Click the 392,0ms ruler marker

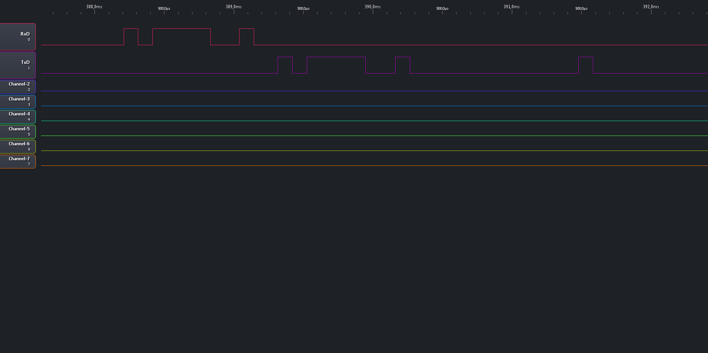651,7
